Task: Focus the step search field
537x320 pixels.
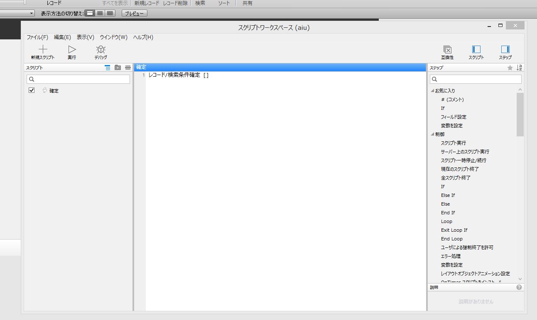Action: pos(476,79)
